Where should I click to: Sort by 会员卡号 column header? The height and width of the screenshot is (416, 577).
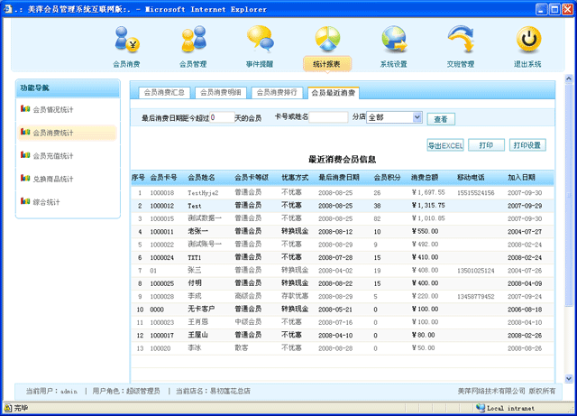click(x=163, y=178)
